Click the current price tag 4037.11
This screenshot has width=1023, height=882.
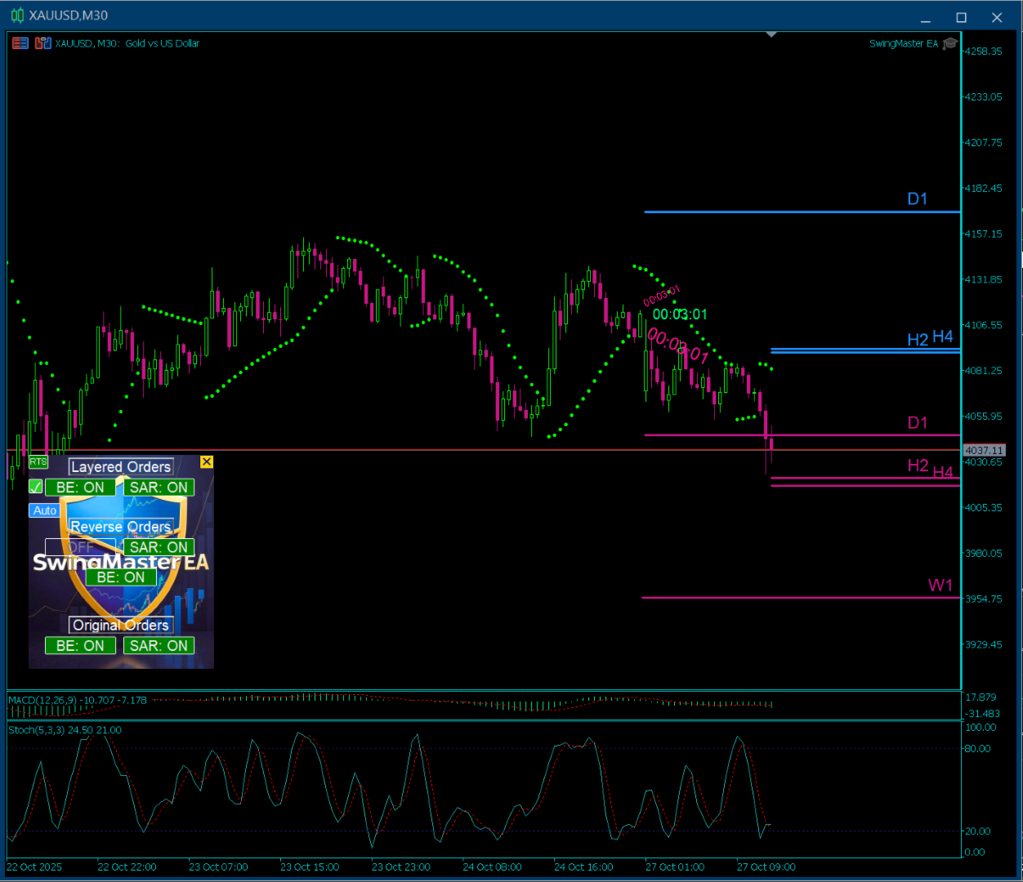[984, 451]
